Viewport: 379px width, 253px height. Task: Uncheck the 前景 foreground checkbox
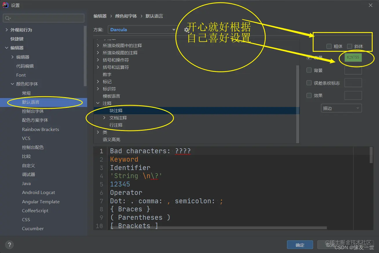(x=309, y=57)
